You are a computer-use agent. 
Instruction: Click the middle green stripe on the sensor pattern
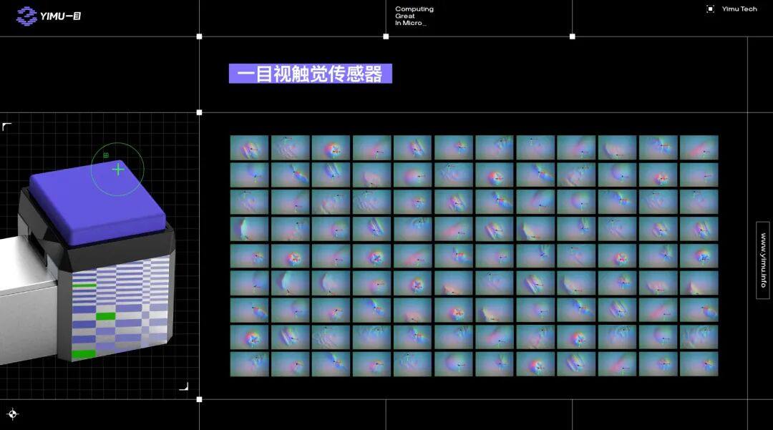tap(105, 316)
